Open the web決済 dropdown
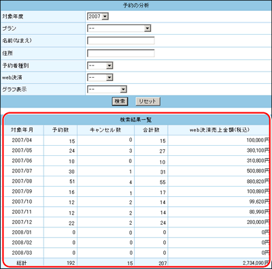The height and width of the screenshot is (269, 272). pyautogui.click(x=100, y=78)
